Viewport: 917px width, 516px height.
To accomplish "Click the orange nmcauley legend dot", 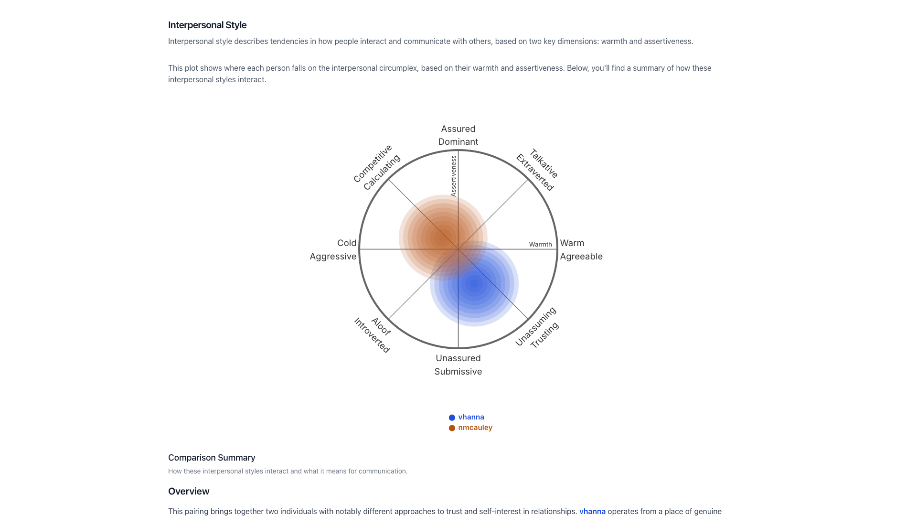I will point(452,428).
